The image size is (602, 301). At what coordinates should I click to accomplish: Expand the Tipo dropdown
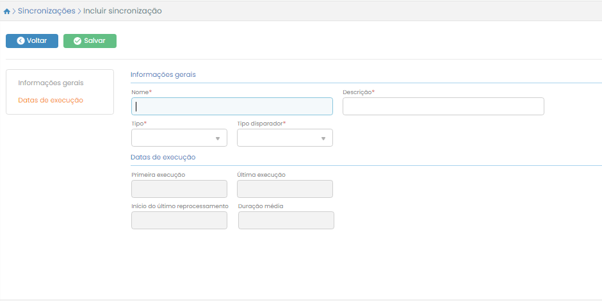[179, 138]
